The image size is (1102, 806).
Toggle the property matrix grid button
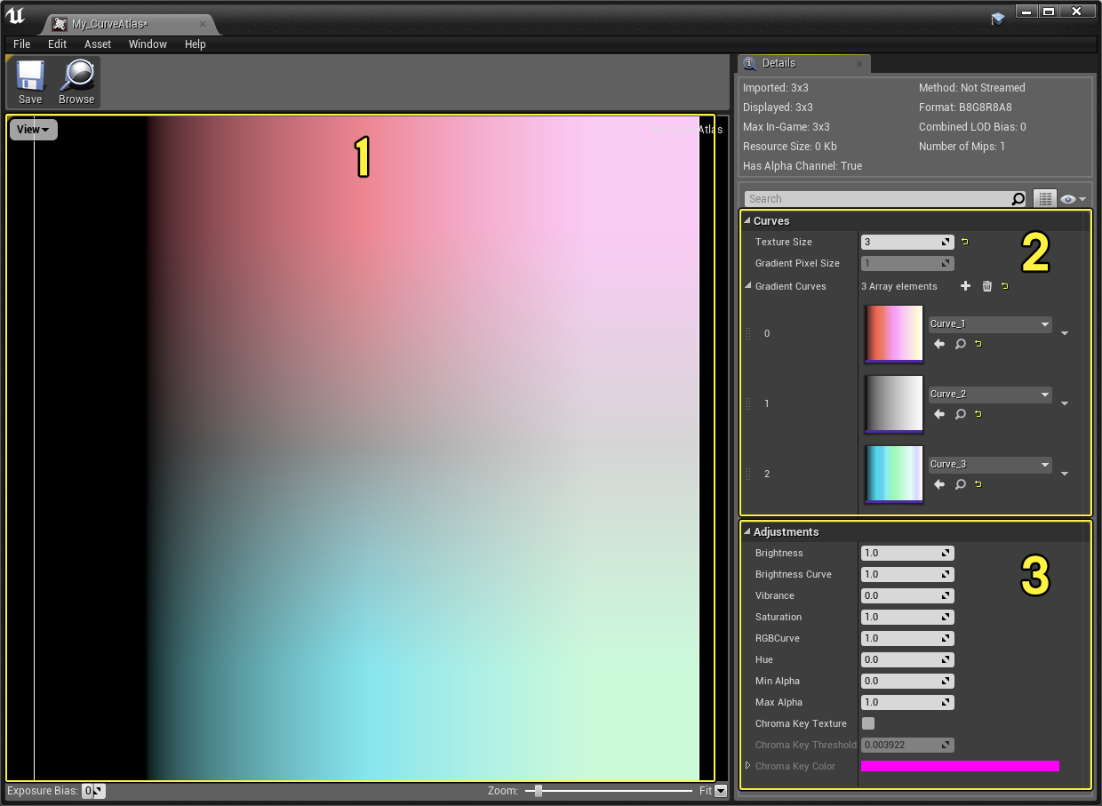(x=1044, y=199)
